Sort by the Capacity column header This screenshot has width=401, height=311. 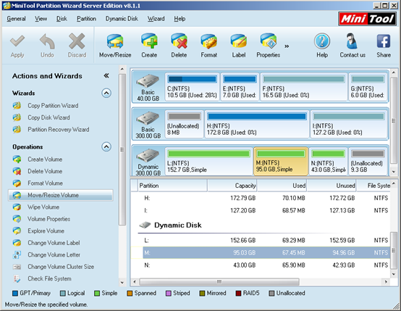click(x=232, y=186)
